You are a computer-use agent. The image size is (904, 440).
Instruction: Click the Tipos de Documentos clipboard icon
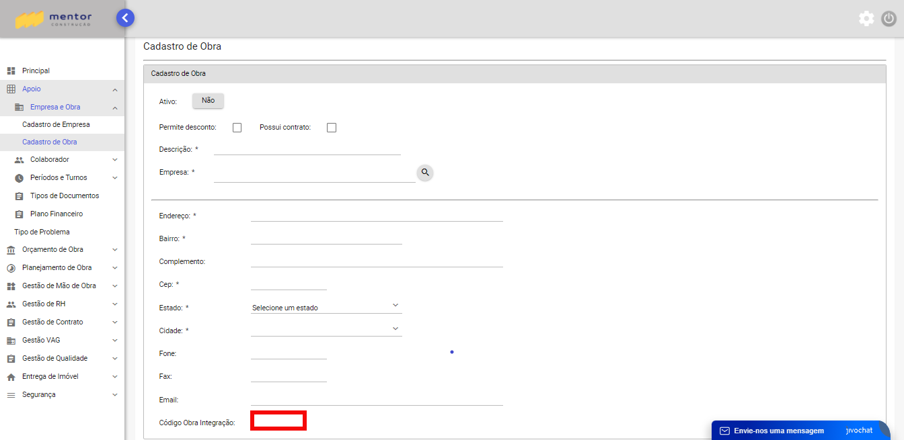[19, 196]
